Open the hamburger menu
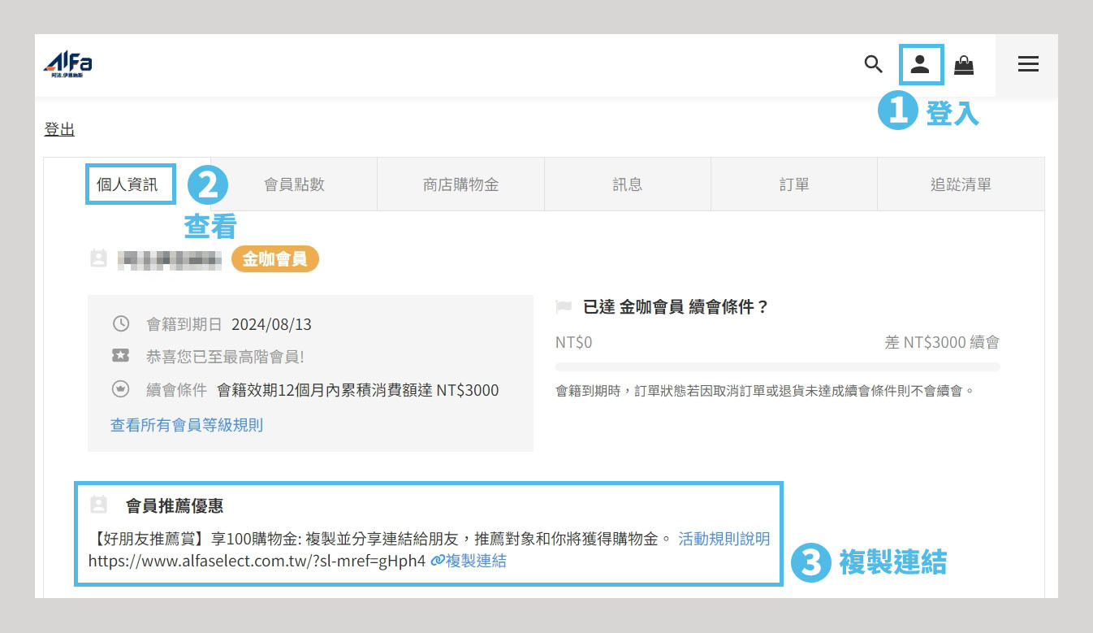The width and height of the screenshot is (1093, 633). [1028, 64]
